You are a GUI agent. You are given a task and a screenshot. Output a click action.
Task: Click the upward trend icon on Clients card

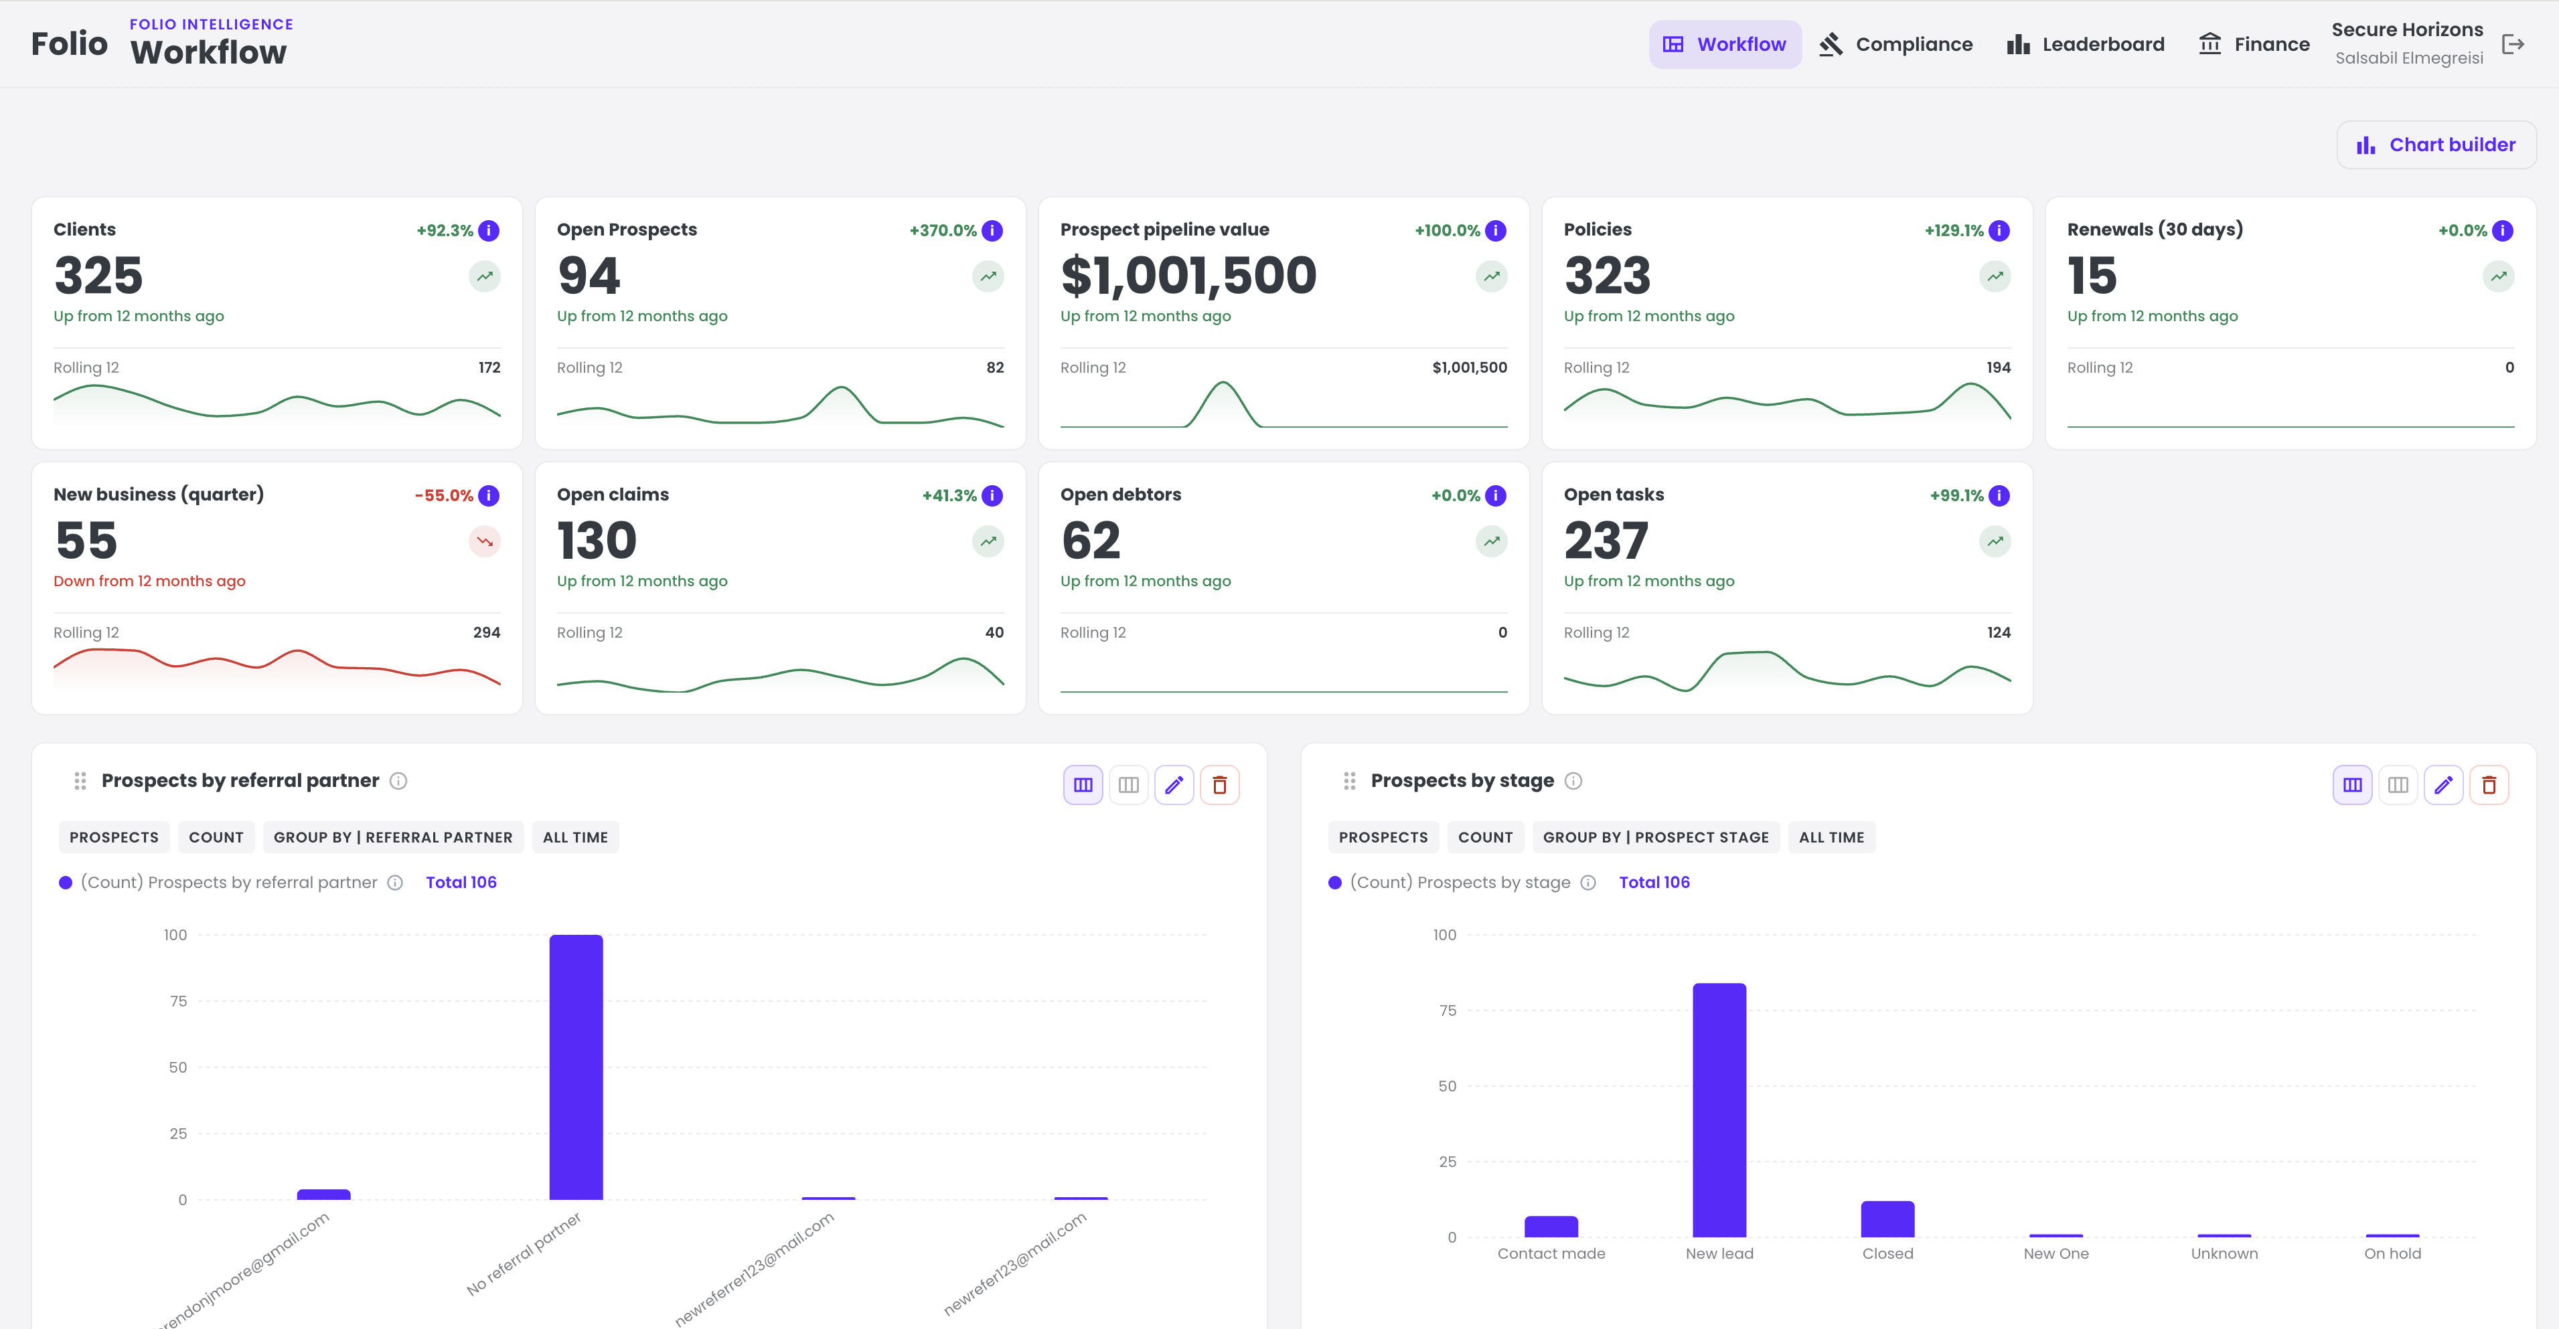click(x=485, y=277)
